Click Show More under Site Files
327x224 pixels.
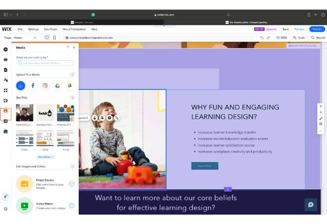[x=45, y=157]
